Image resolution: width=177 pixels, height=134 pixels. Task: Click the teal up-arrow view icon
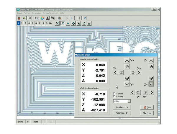click(68, 23)
